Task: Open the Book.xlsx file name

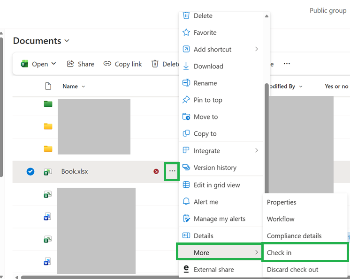Action: pyautogui.click(x=75, y=171)
